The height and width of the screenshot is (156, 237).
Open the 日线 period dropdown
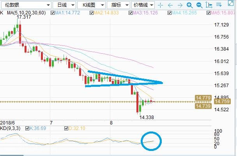64,5
